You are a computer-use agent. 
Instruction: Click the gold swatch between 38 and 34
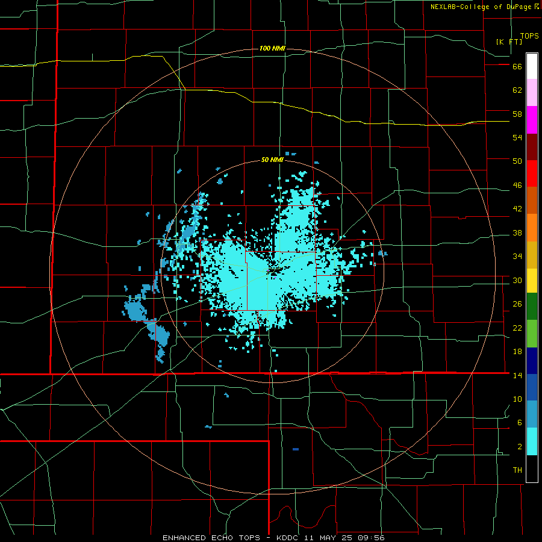[x=532, y=255]
